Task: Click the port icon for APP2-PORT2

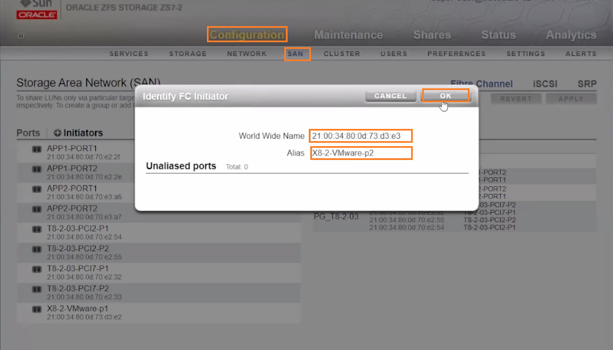Action: [37, 209]
